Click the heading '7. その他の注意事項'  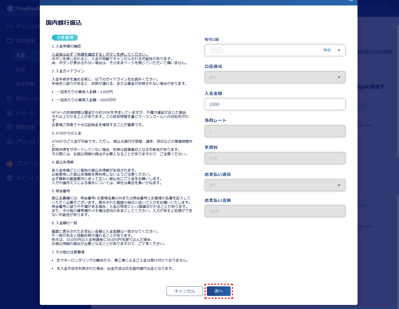click(x=68, y=252)
